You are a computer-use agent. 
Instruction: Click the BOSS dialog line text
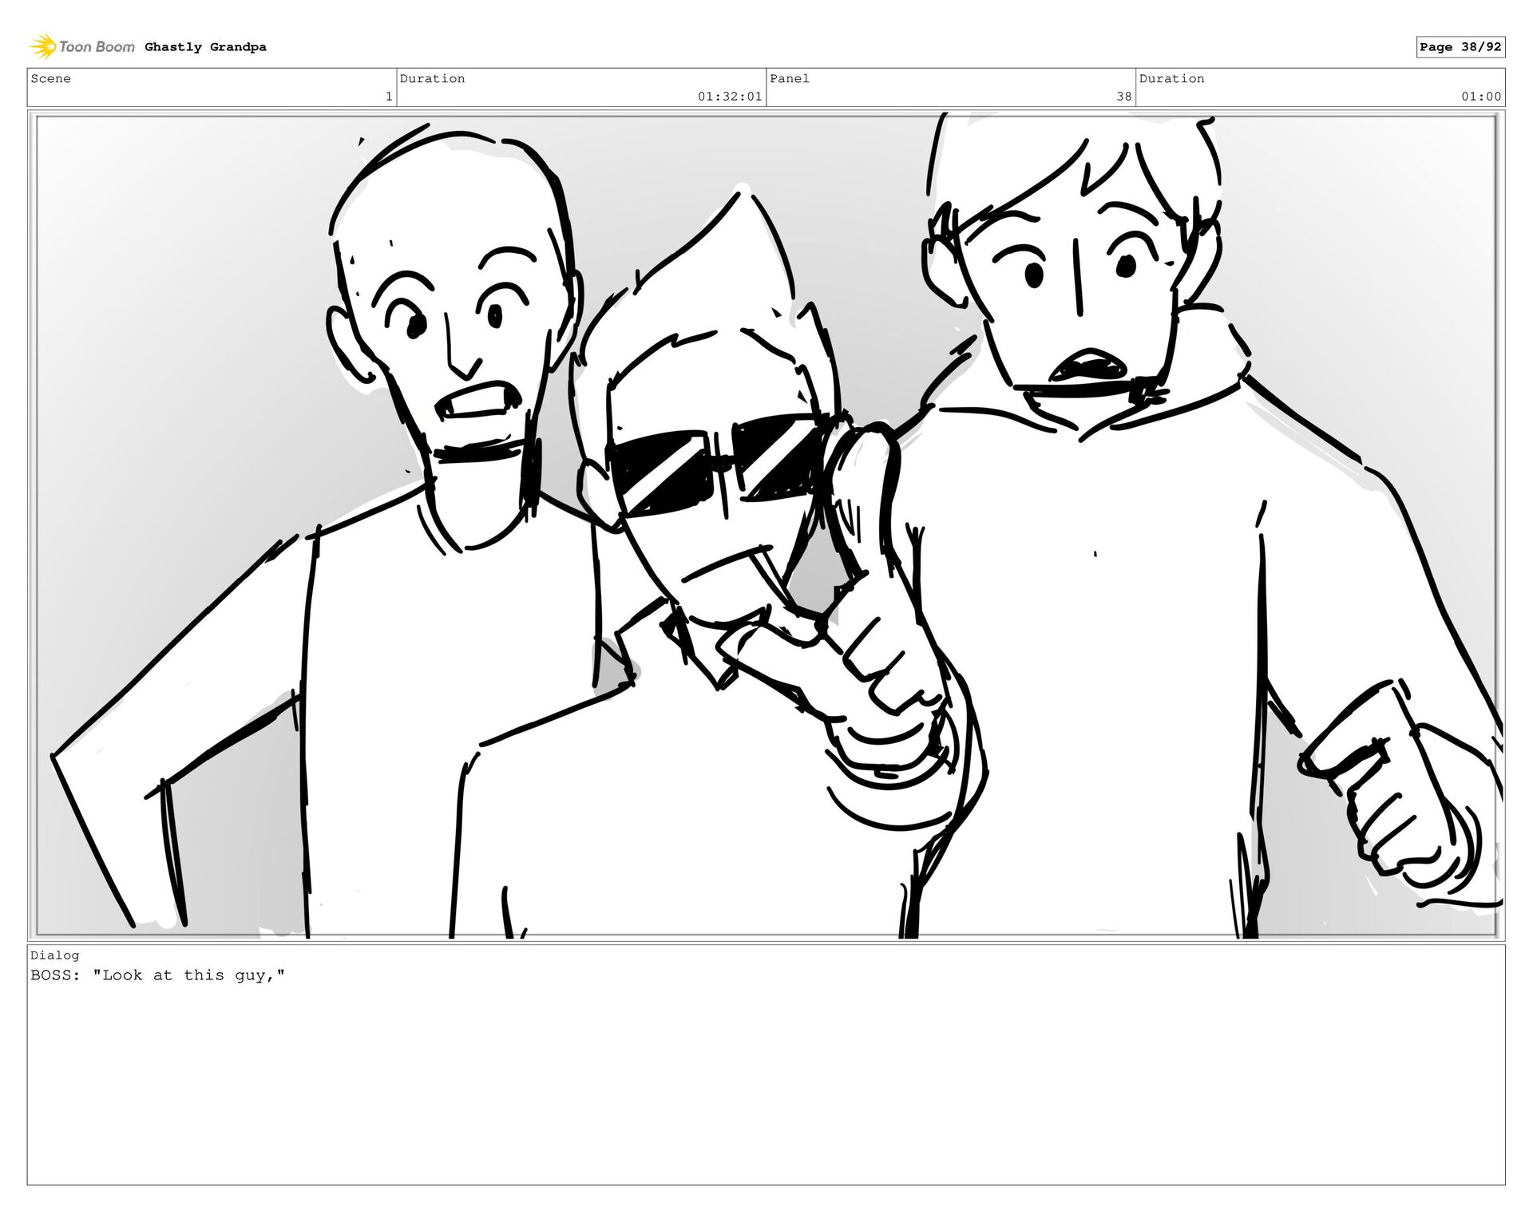tap(158, 975)
